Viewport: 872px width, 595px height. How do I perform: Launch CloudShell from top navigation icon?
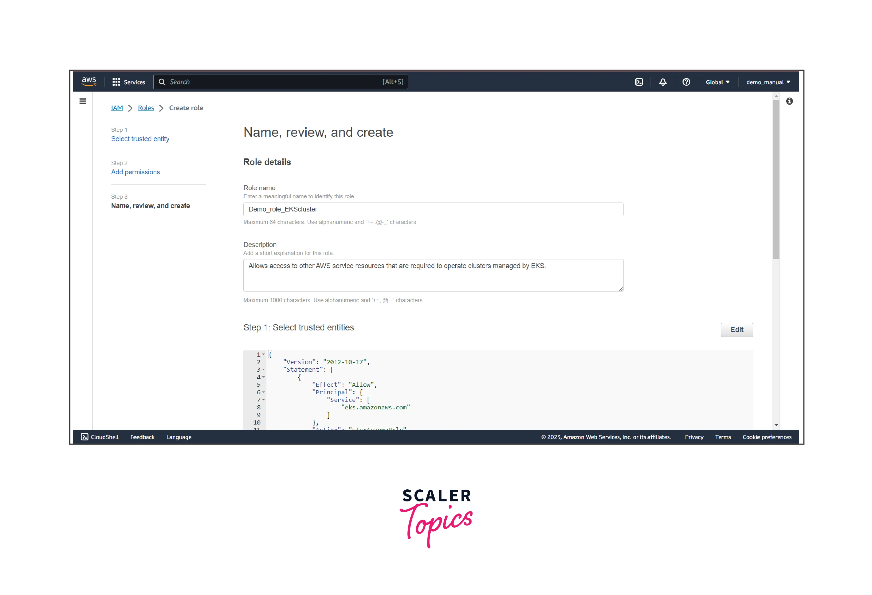tap(639, 82)
